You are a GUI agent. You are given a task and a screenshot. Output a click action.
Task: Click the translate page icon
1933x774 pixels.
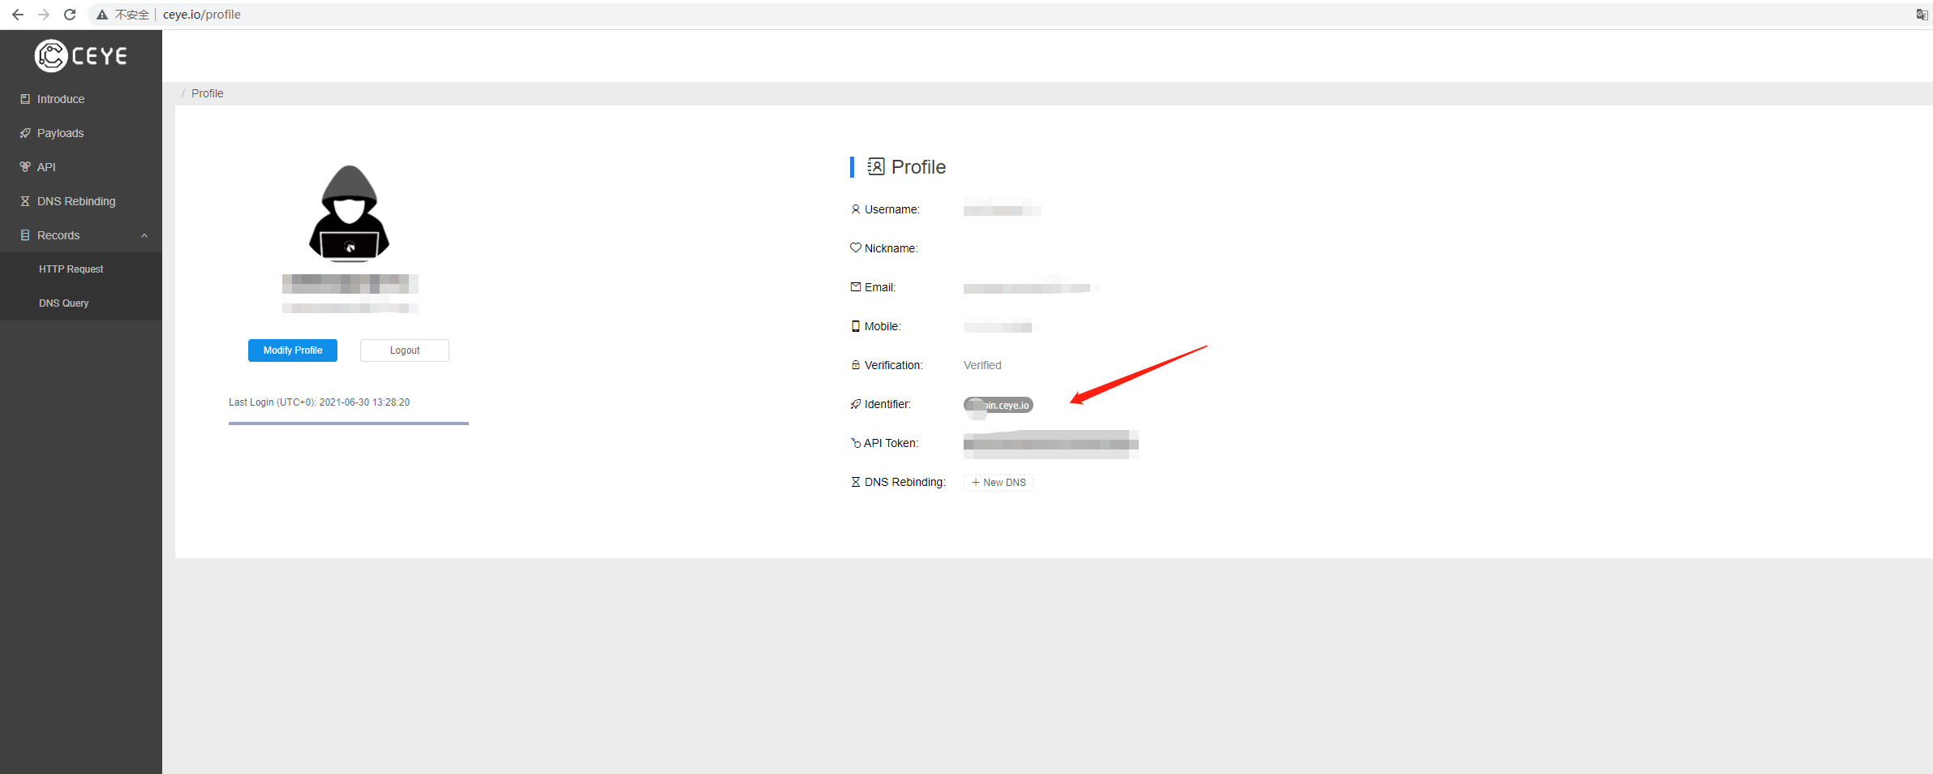point(1922,15)
